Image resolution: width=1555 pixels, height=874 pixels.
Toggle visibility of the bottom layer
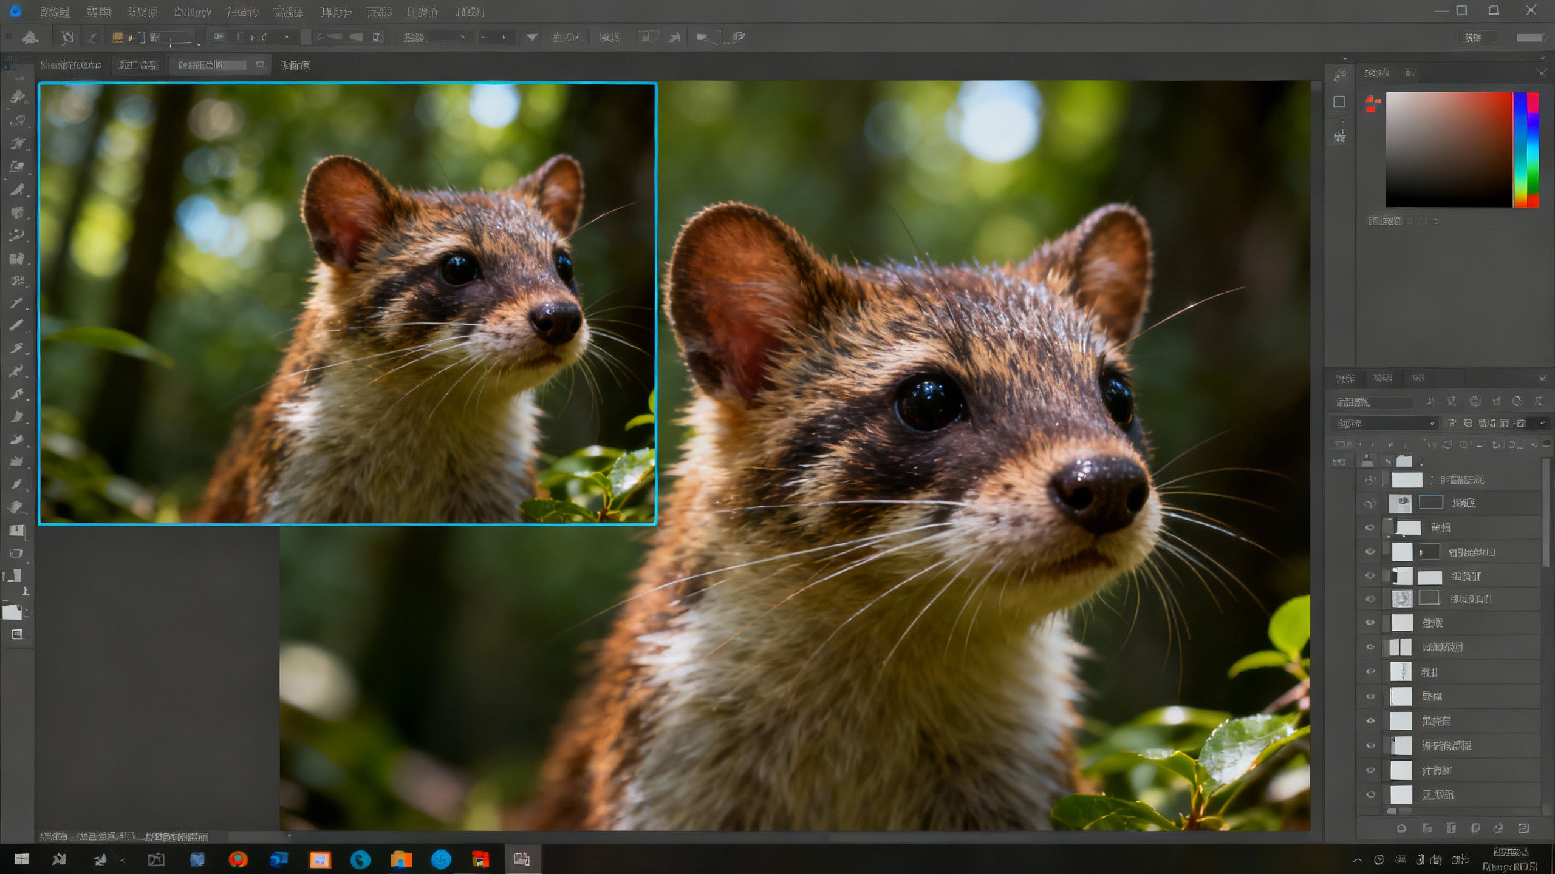[x=1370, y=794]
